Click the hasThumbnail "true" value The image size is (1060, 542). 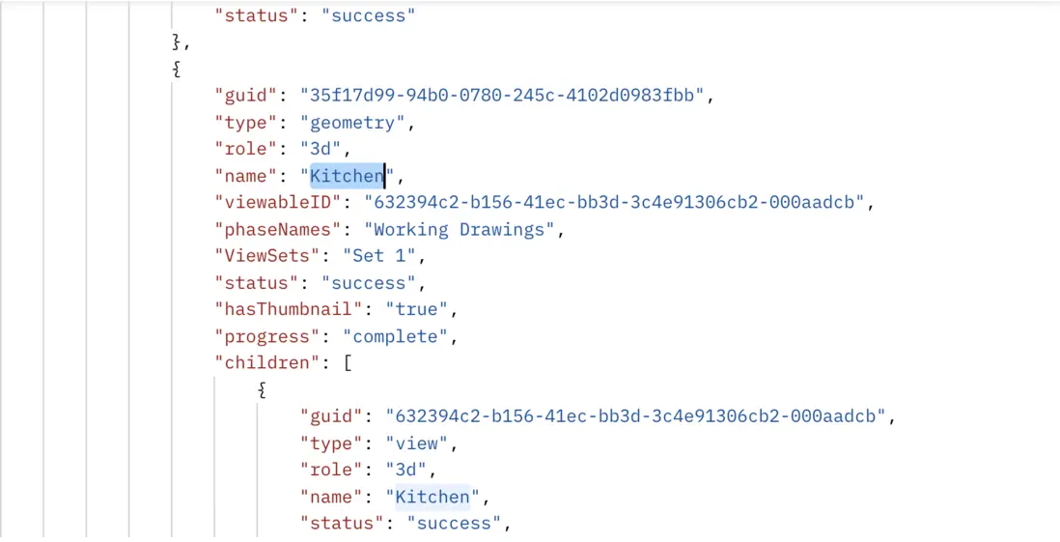tap(416, 309)
